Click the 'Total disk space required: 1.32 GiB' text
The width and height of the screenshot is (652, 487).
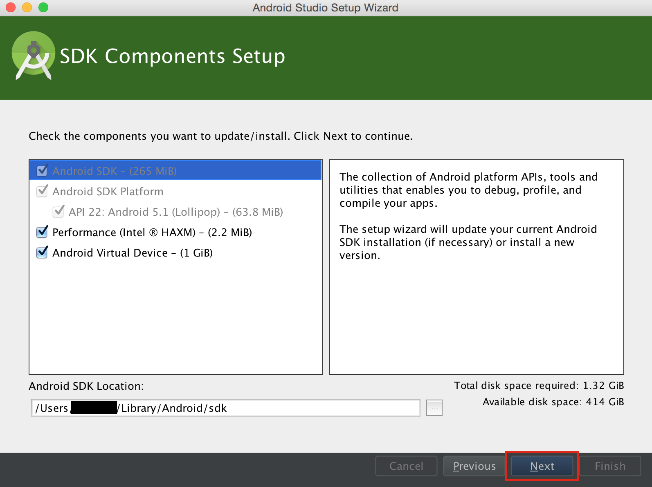tap(539, 386)
